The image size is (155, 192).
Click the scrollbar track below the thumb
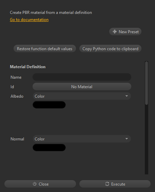pos(147,140)
